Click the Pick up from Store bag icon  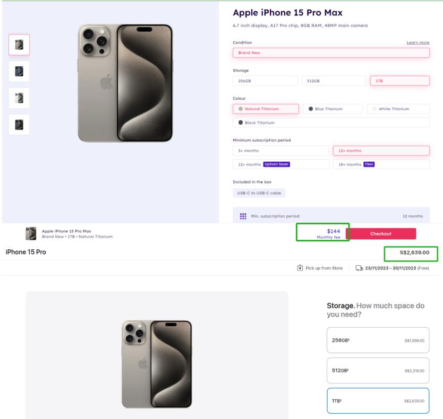(x=300, y=268)
